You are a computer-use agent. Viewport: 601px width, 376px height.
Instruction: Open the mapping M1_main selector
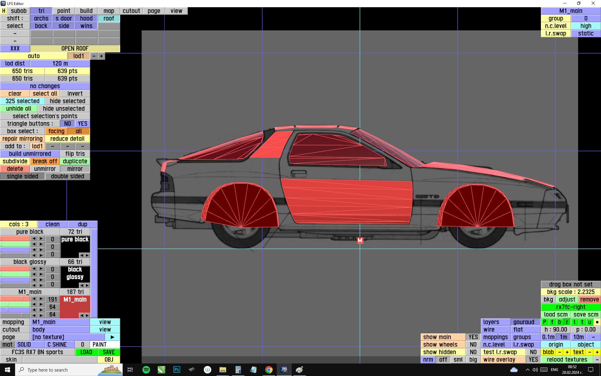(x=60, y=322)
